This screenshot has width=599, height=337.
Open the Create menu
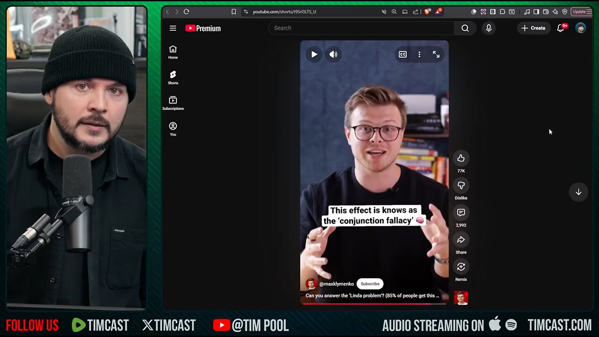tap(533, 28)
